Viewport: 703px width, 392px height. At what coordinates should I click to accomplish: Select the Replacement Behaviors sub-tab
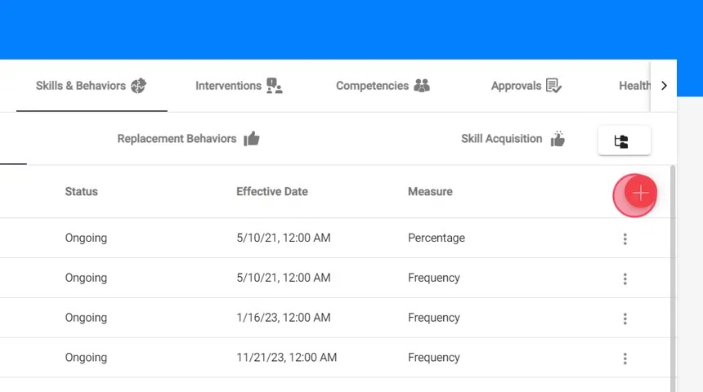188,139
